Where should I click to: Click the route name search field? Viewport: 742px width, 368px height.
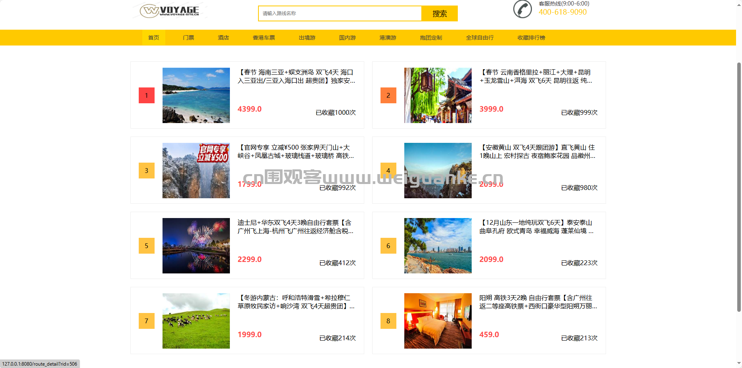(340, 13)
